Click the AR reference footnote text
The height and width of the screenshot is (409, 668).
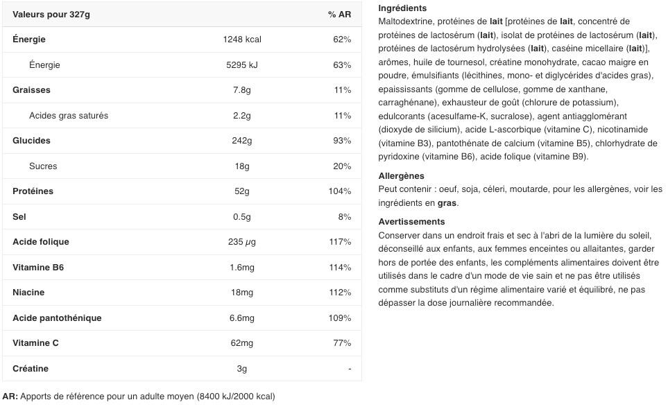(139, 397)
